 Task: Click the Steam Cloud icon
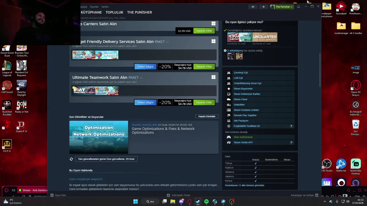click(229, 99)
